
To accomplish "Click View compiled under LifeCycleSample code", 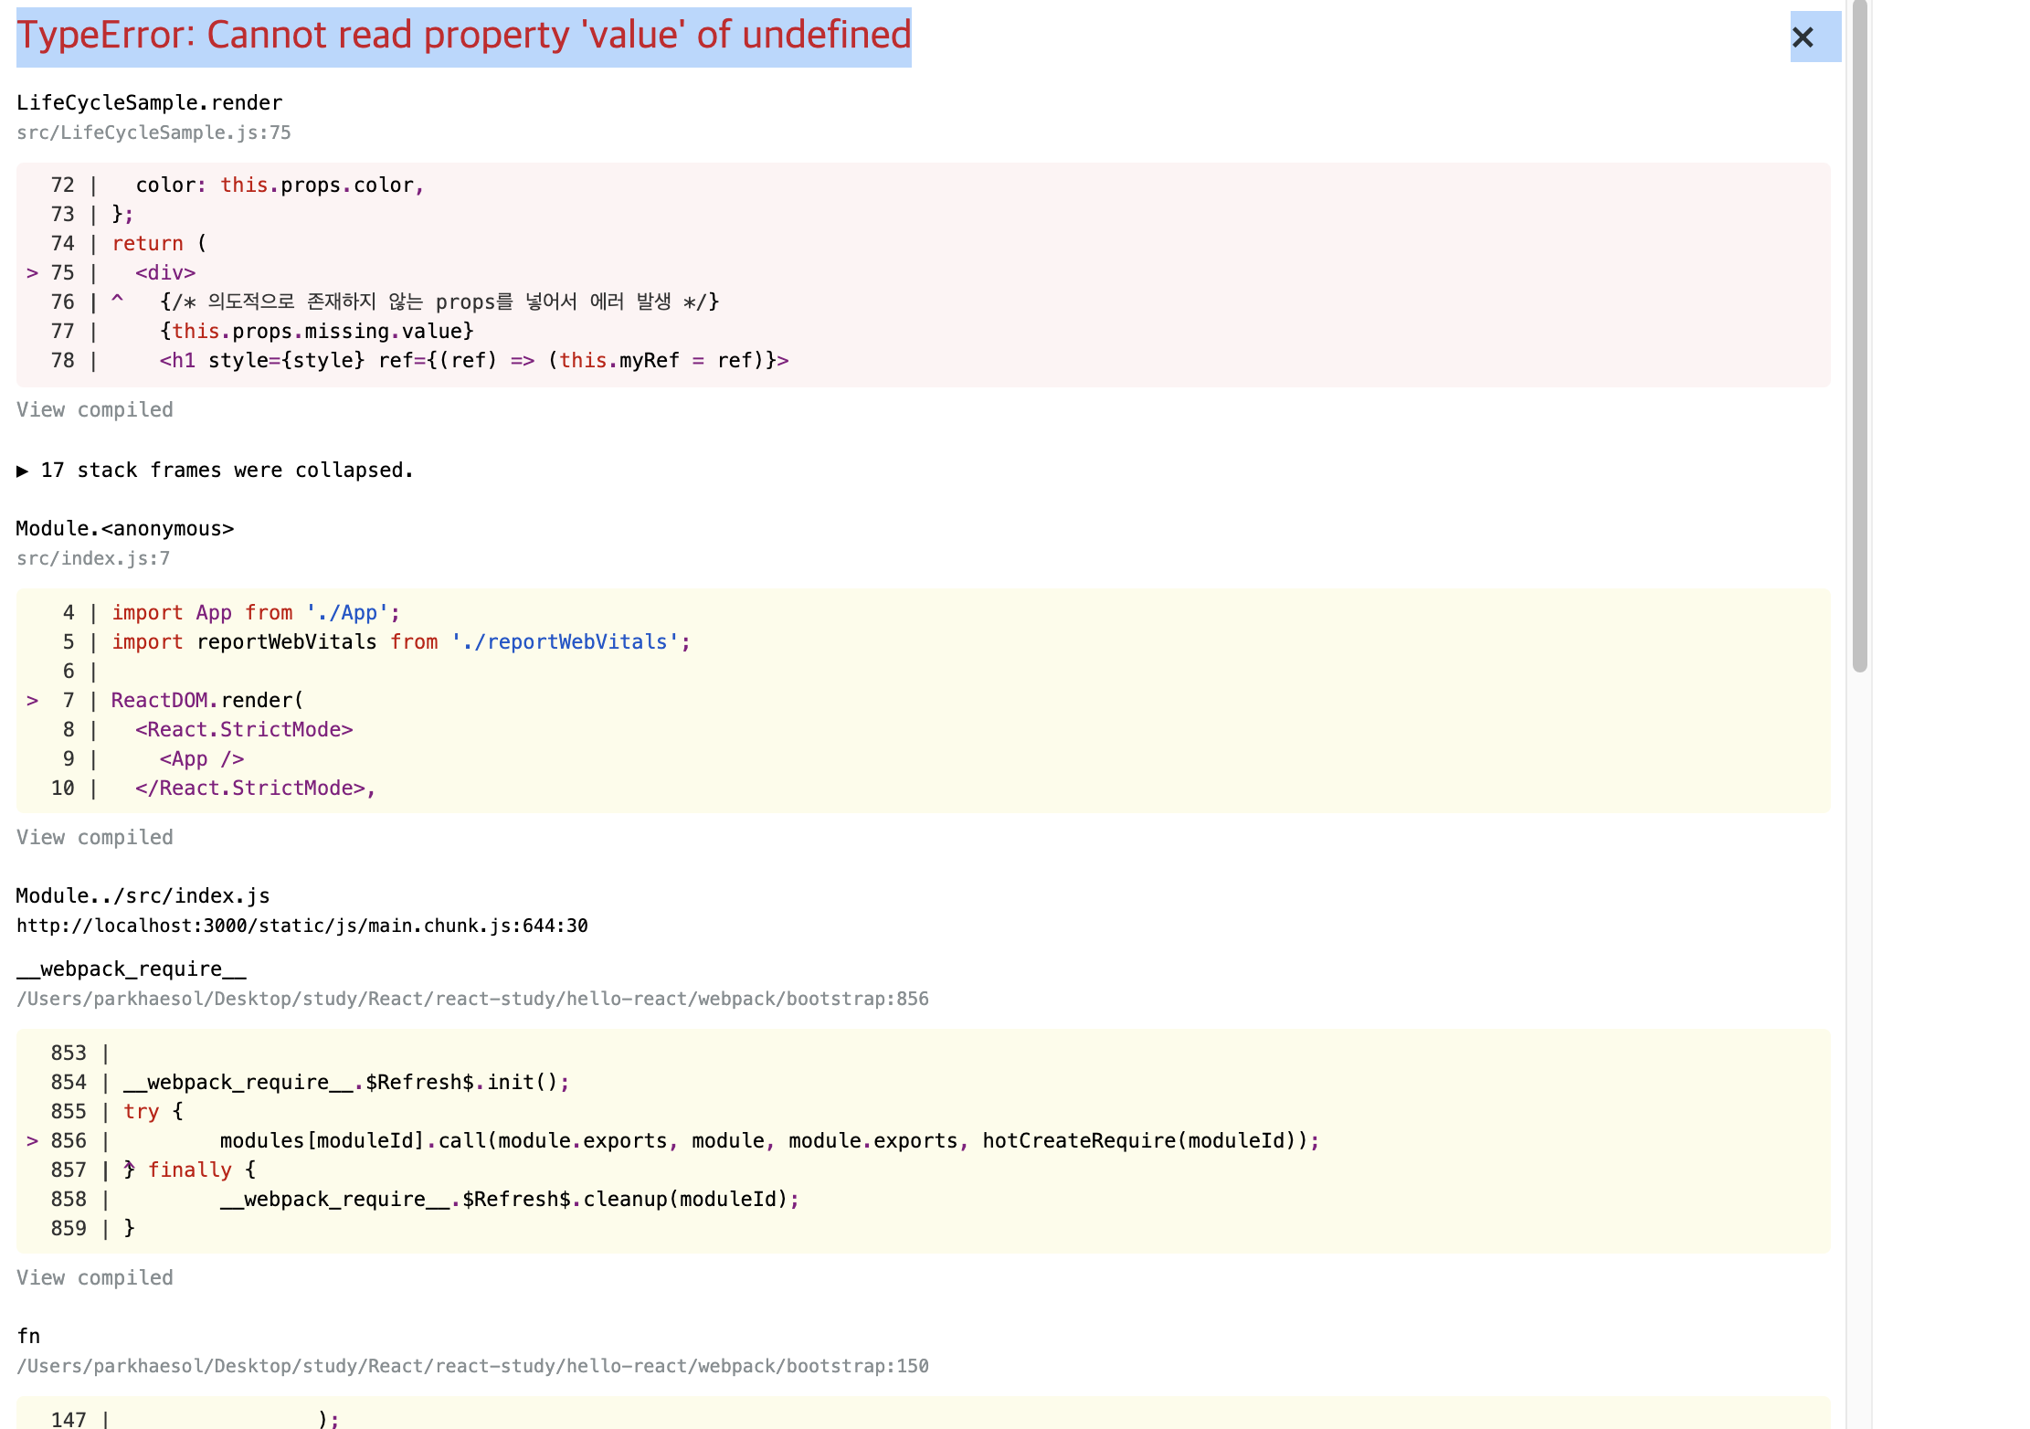I will [x=95, y=410].
